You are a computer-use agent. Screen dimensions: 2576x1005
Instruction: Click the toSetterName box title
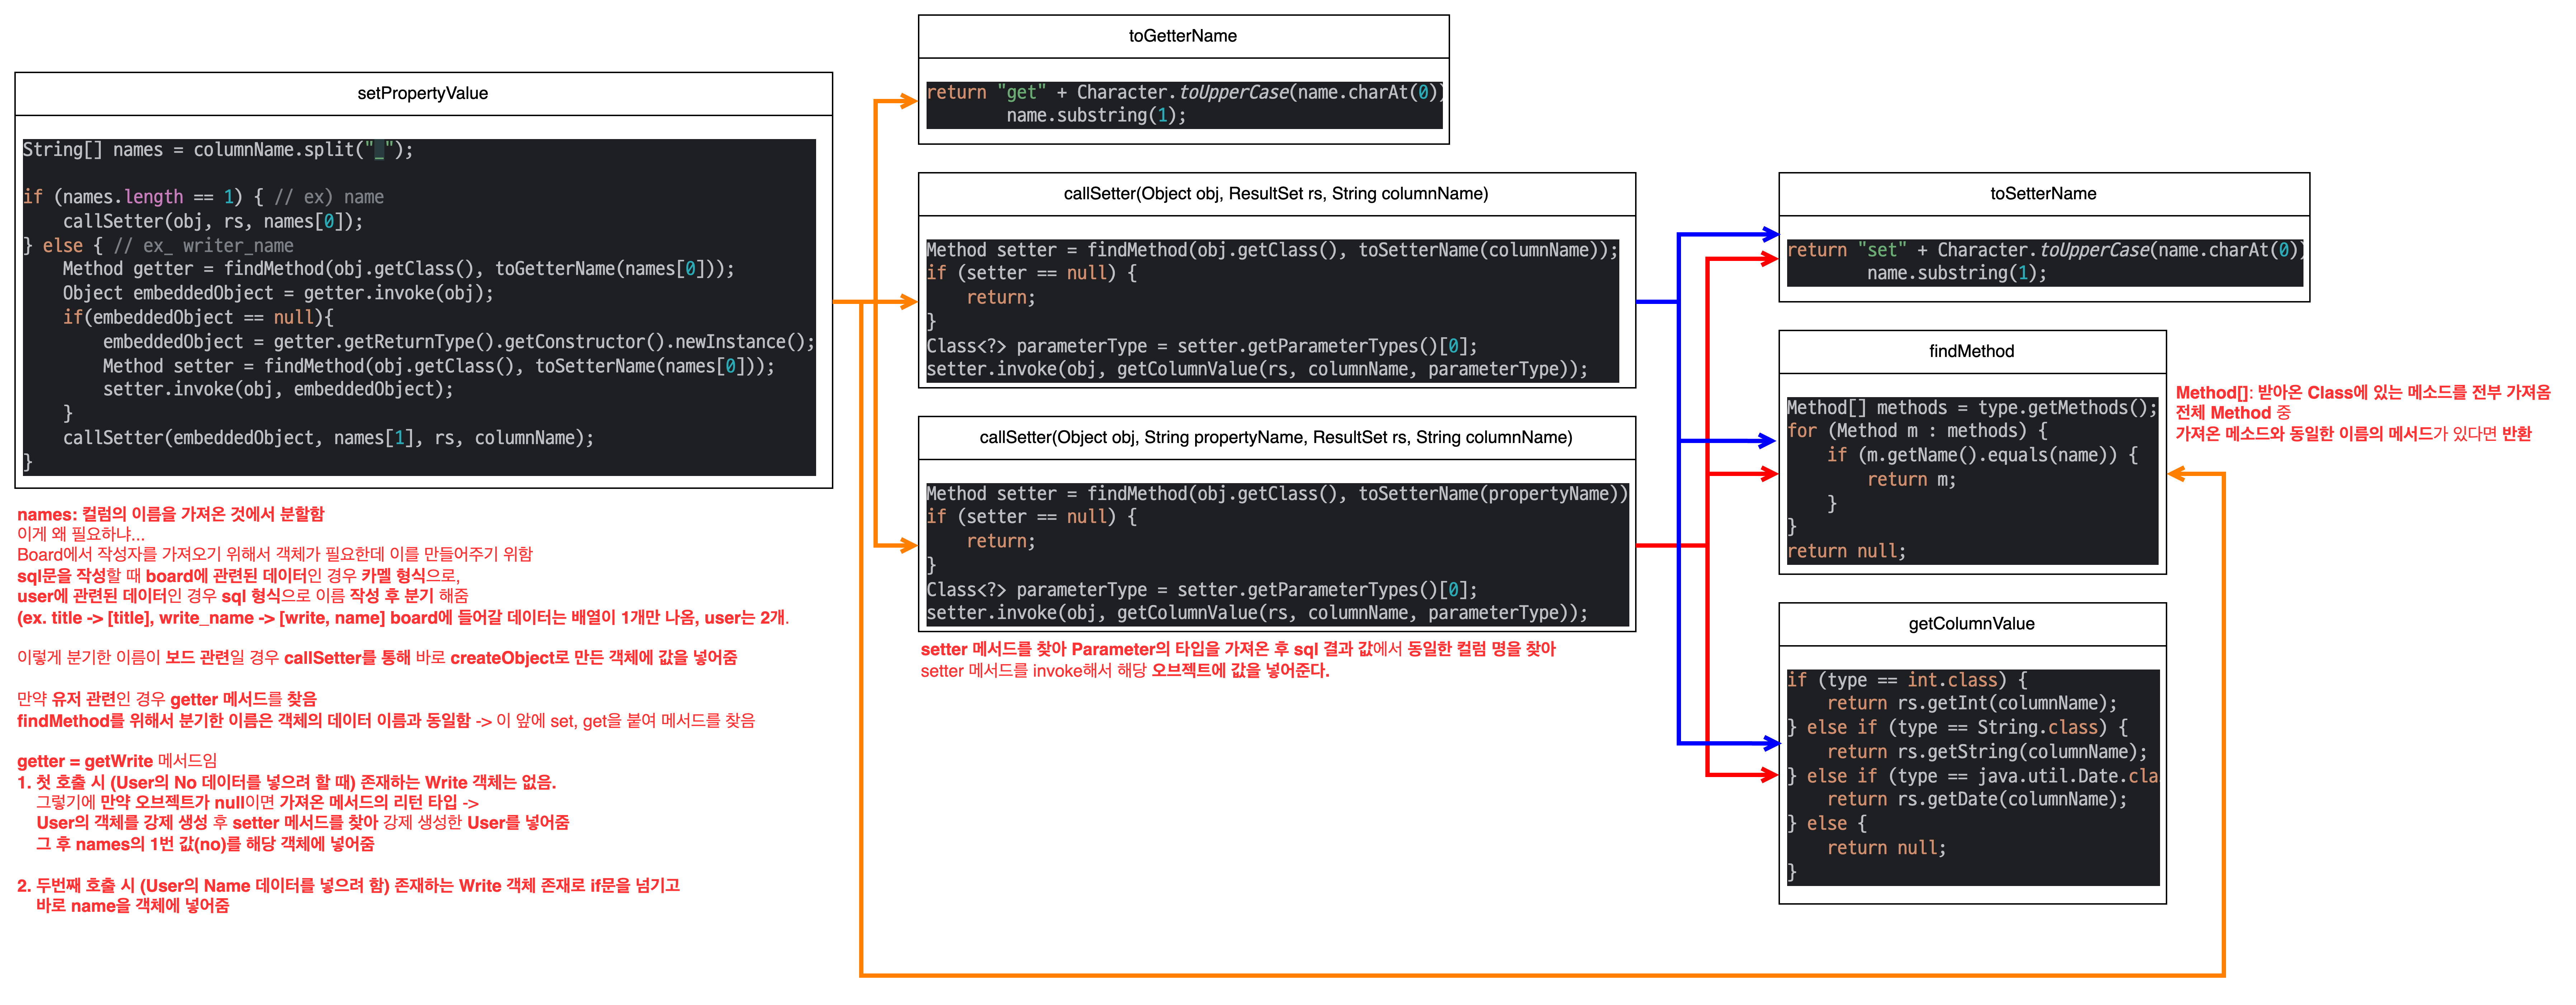[x=2043, y=194]
